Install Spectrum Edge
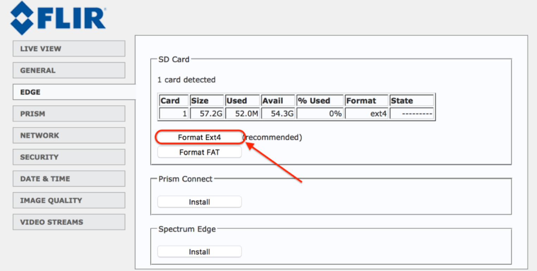Screen dimensions: 537x271 point(200,252)
